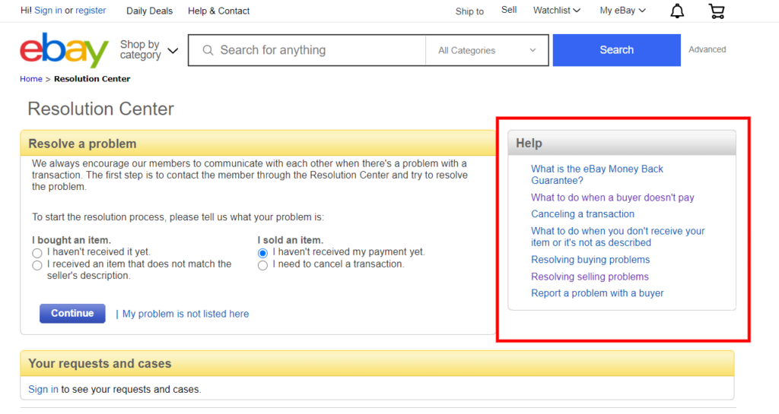Open the shopping cart icon

coord(717,11)
